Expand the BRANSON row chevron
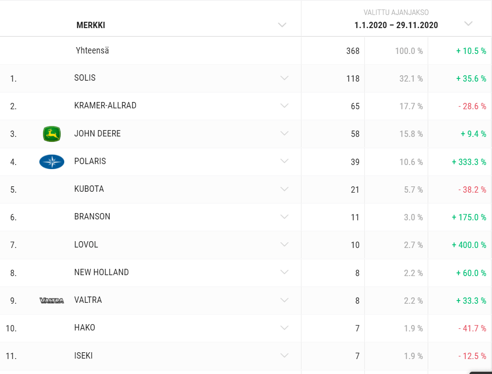Image resolution: width=492 pixels, height=374 pixels. 284,217
